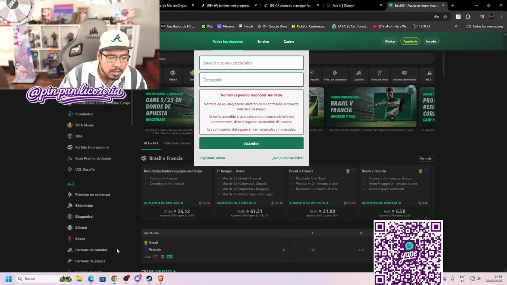Screen dimensions: 507x285
Task: Open Resultados in the sidebar
Action: (x=84, y=114)
